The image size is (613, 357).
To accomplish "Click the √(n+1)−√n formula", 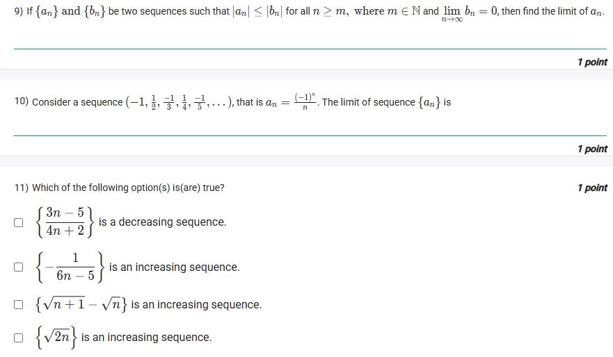I will coord(81,304).
